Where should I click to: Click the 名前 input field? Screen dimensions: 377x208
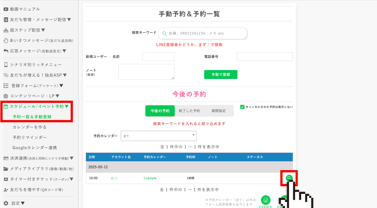[x=158, y=57]
